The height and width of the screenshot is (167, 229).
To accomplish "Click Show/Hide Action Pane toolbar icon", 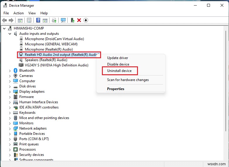I will 45,20.
